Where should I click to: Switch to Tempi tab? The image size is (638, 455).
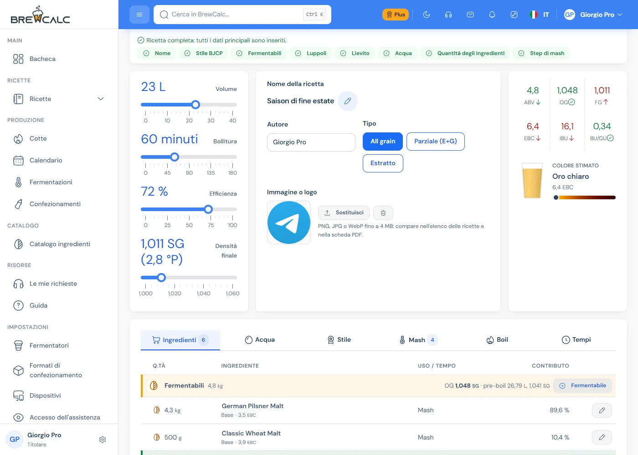(576, 340)
